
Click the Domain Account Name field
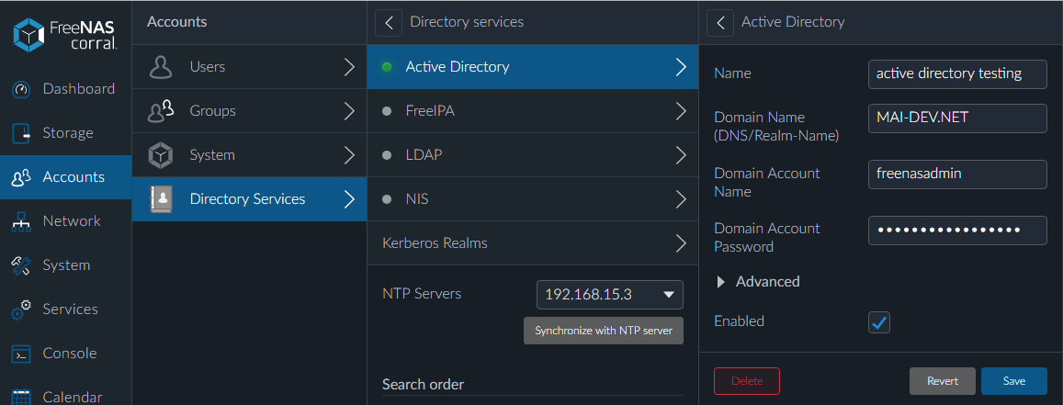point(958,174)
